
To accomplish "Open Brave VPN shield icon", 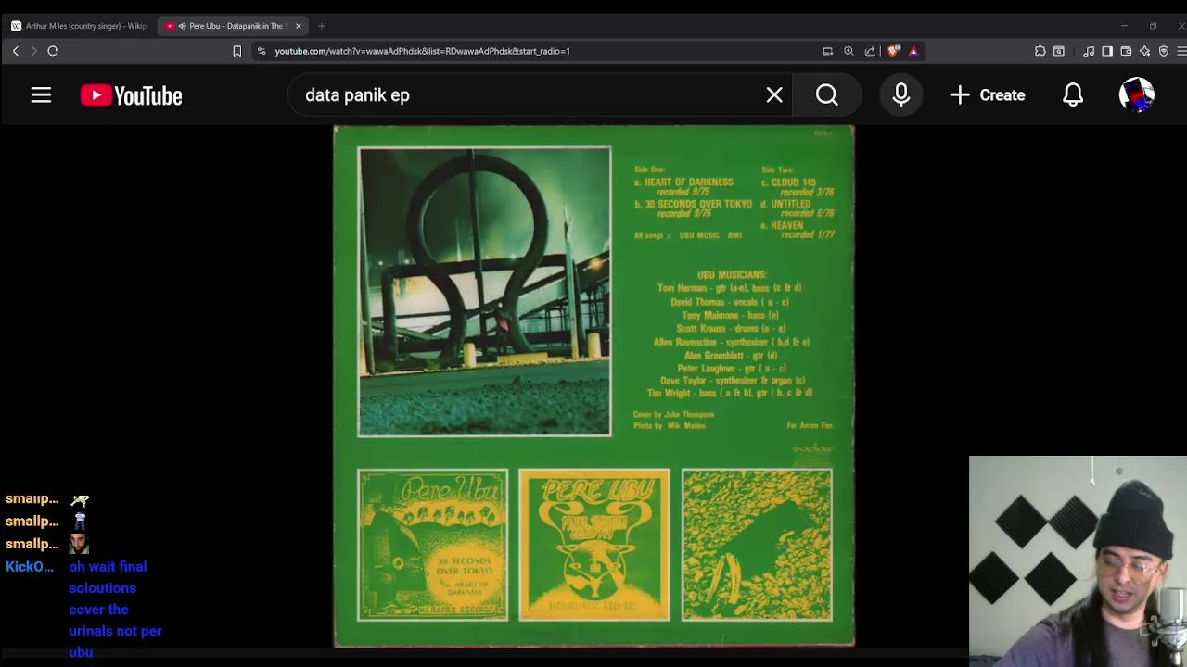I will point(1164,51).
